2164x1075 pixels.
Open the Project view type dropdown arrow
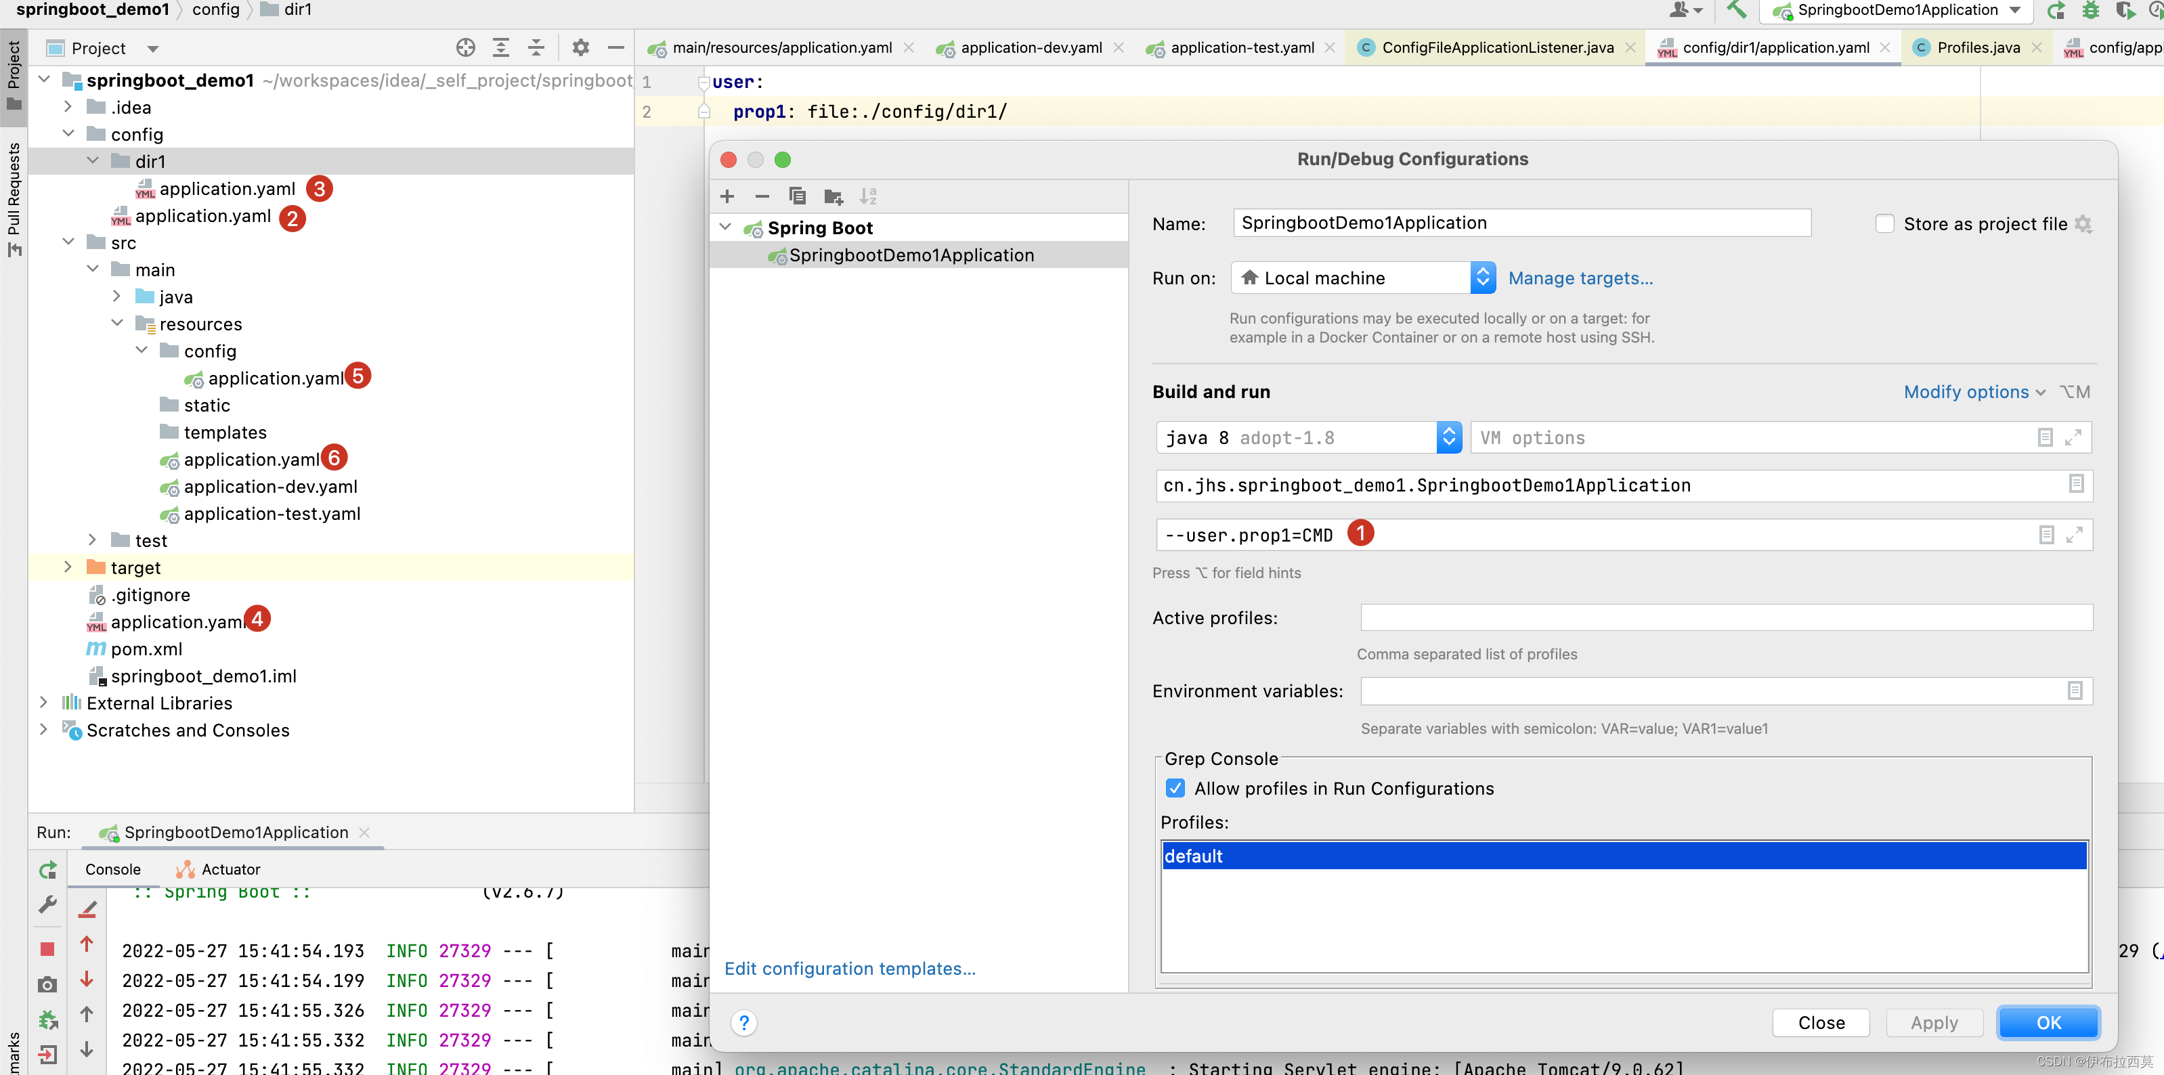pos(152,49)
